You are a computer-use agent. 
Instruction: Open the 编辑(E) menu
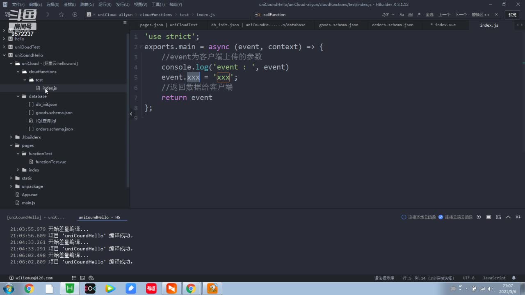(36, 5)
